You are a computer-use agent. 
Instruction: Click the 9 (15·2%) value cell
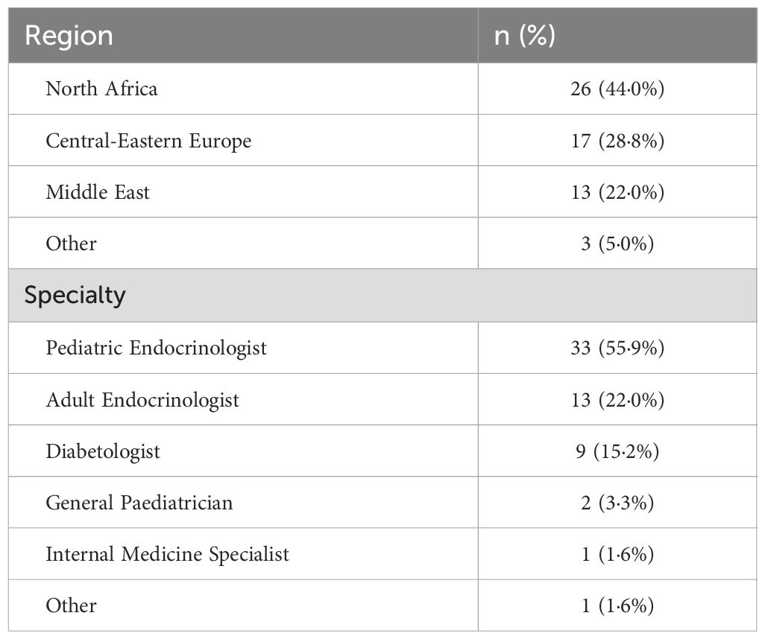pyautogui.click(x=617, y=451)
